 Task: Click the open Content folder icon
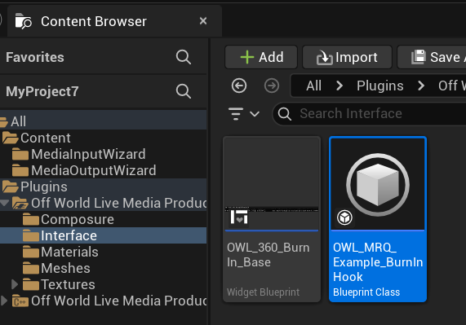[10, 138]
